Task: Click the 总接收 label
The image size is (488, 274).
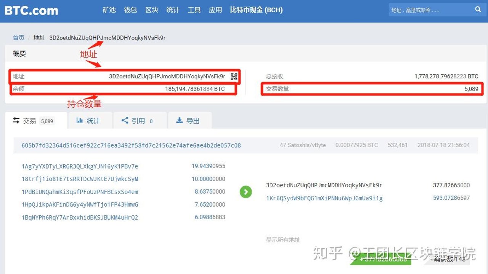Action: (275, 76)
